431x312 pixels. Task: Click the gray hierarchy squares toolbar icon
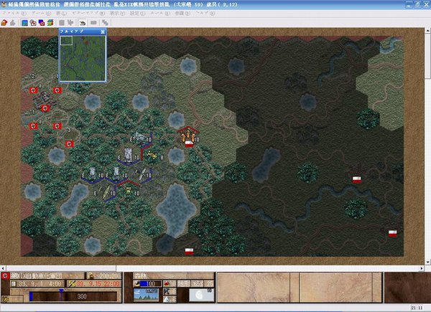(105, 22)
